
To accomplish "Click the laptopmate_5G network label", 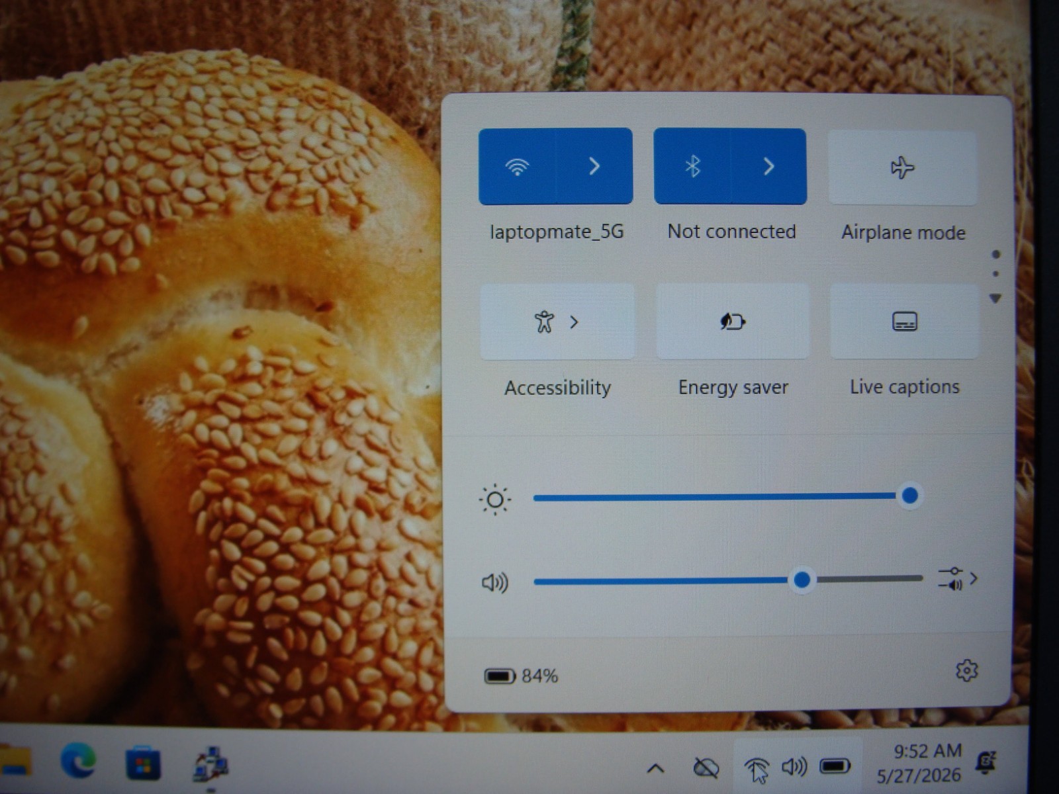I will click(x=557, y=232).
